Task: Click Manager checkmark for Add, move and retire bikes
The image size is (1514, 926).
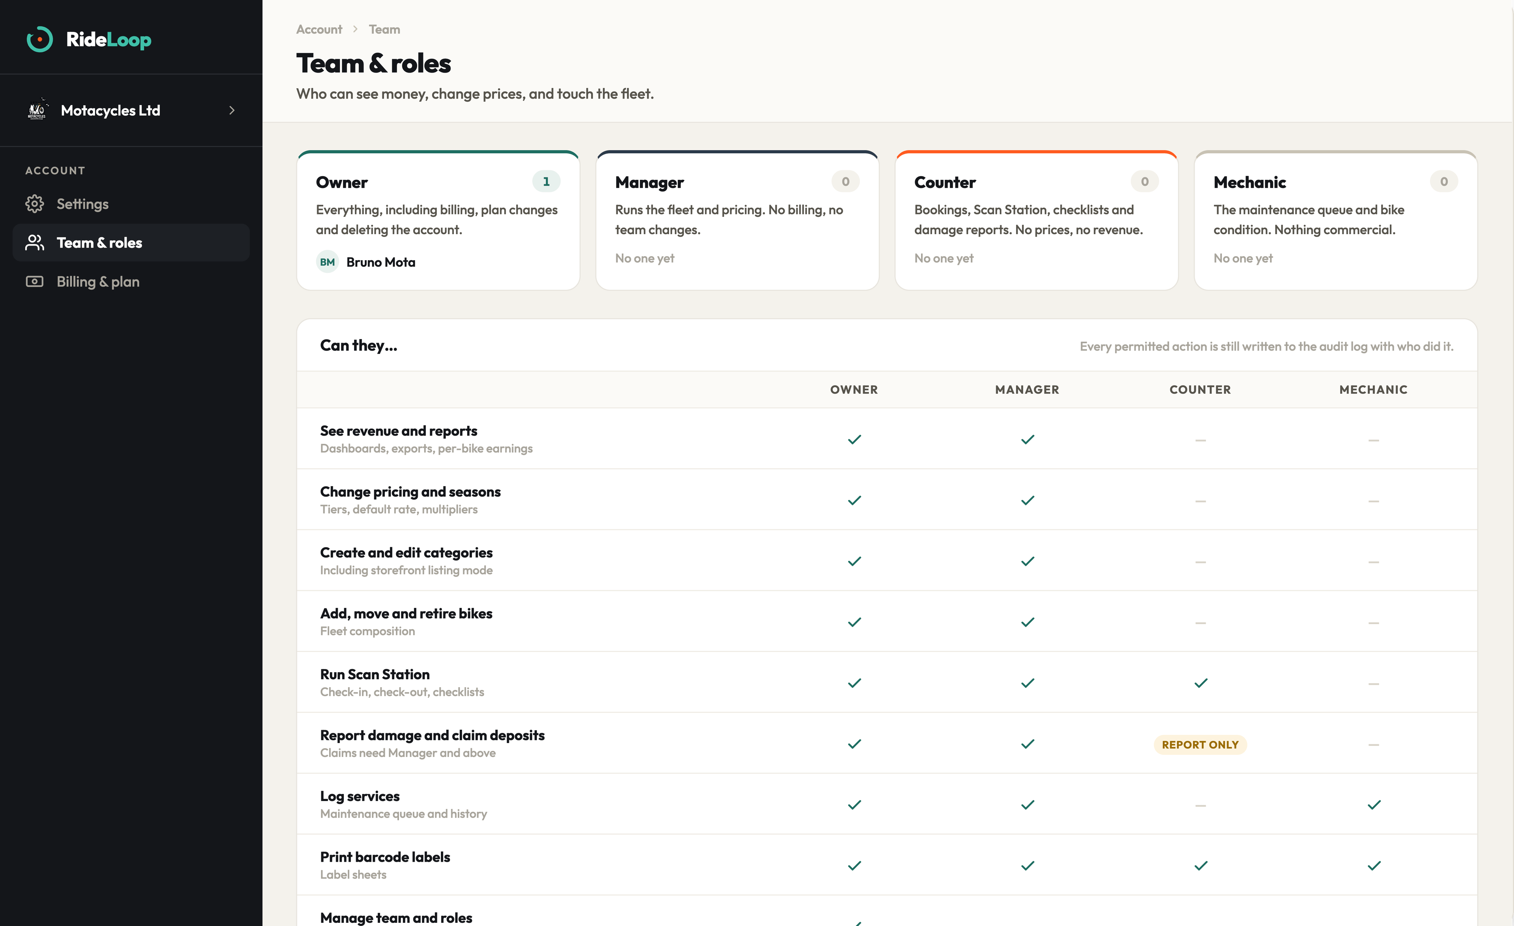Action: [1028, 622]
